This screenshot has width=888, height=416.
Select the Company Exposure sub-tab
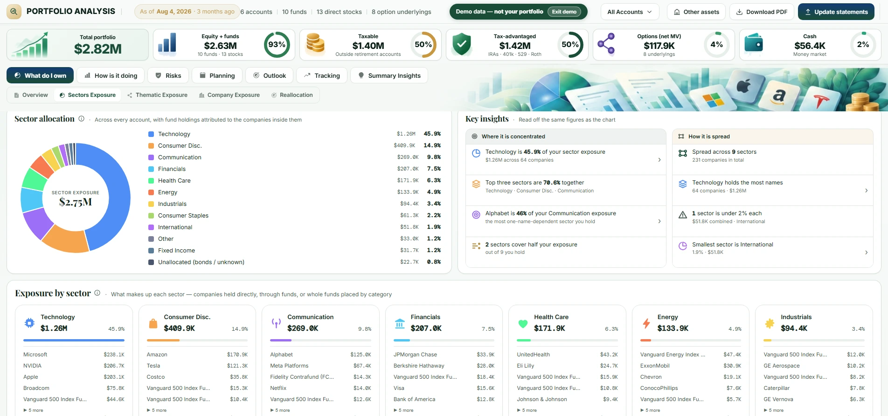229,95
